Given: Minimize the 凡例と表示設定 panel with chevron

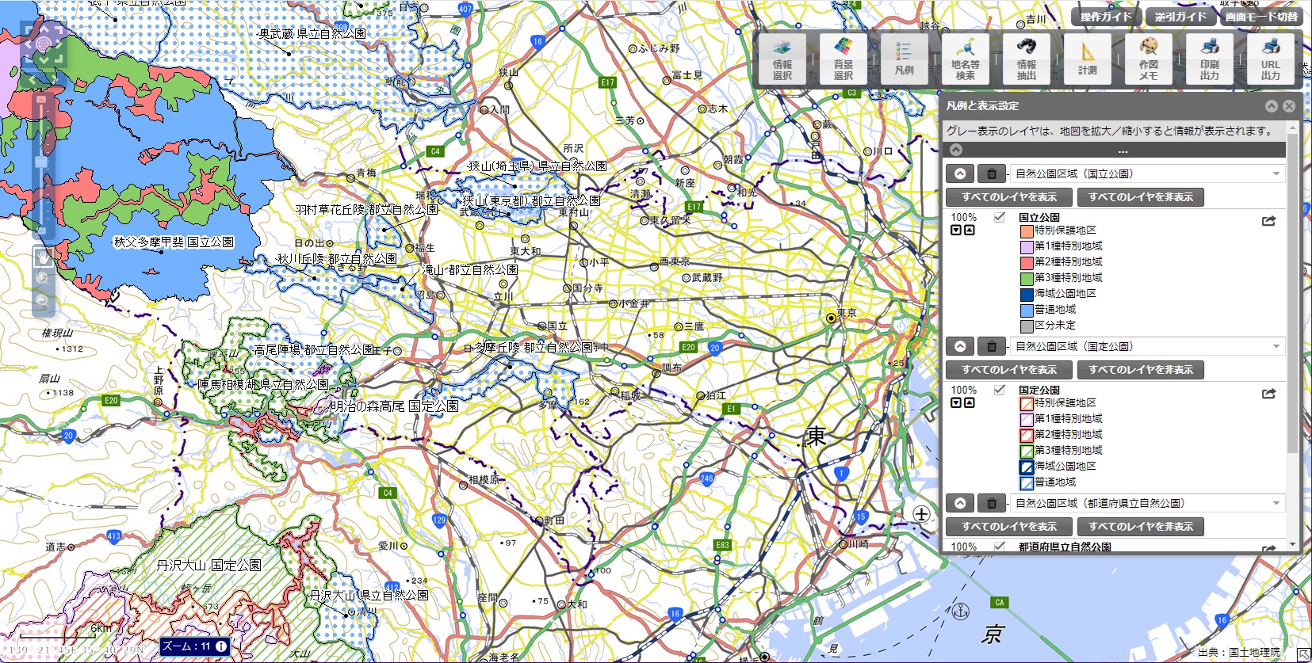Looking at the screenshot, I should click(x=1272, y=106).
